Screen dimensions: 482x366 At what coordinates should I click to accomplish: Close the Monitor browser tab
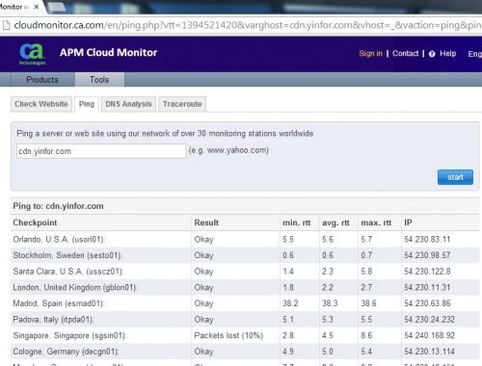point(37,7)
